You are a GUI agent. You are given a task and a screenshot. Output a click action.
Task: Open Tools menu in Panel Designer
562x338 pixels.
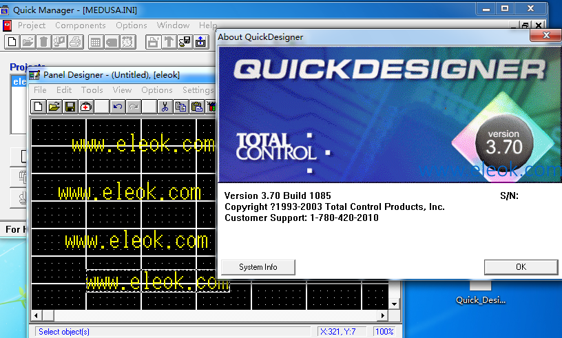(92, 90)
